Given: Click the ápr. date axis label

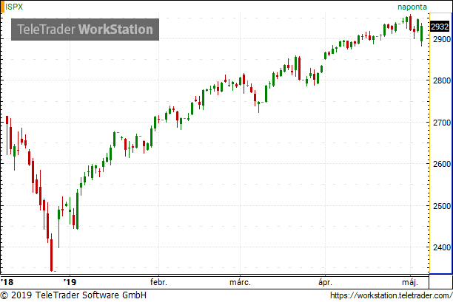Looking at the screenshot, I should pyautogui.click(x=325, y=282).
